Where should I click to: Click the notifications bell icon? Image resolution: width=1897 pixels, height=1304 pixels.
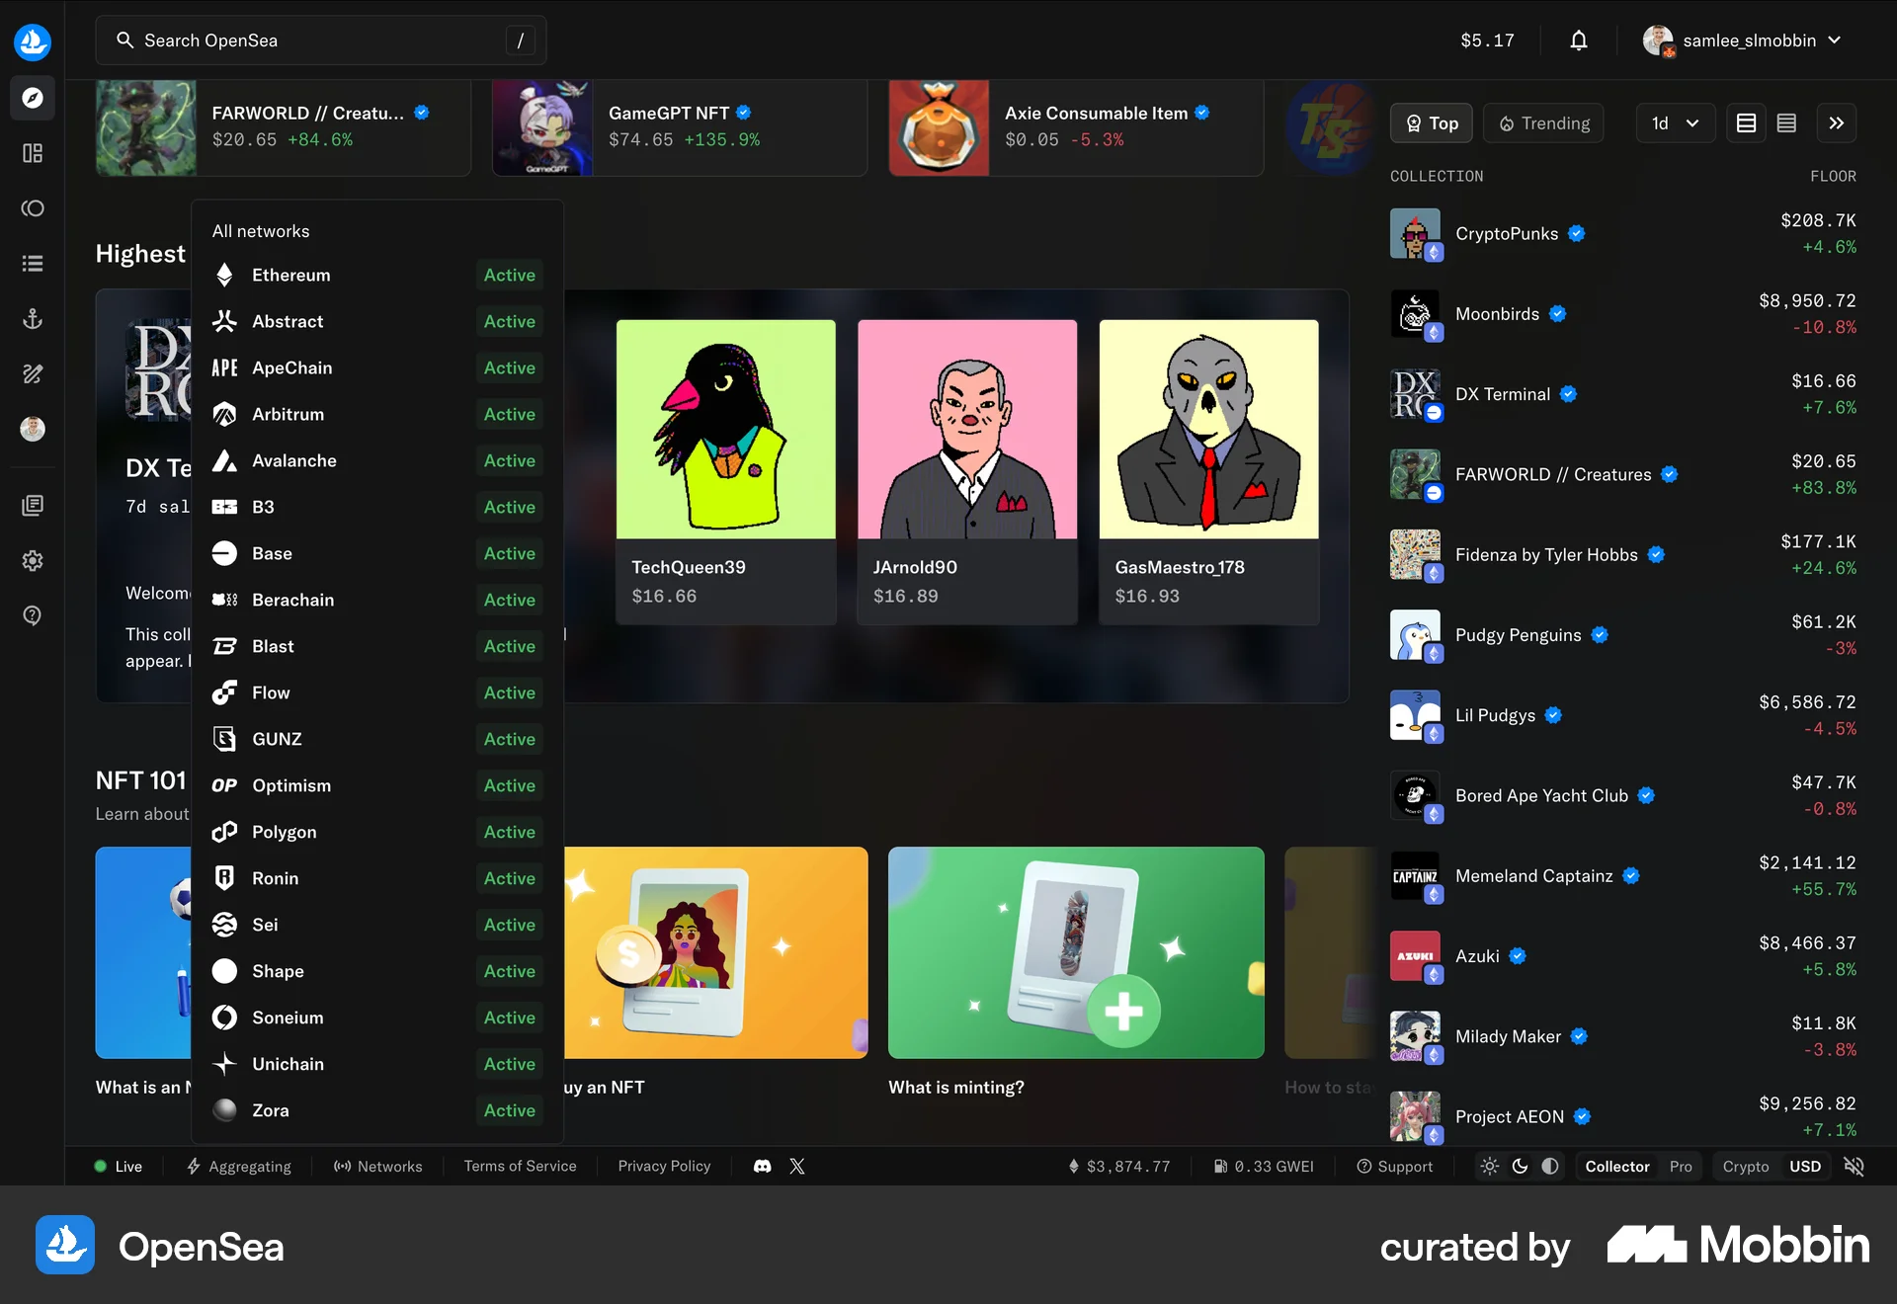[x=1578, y=41]
